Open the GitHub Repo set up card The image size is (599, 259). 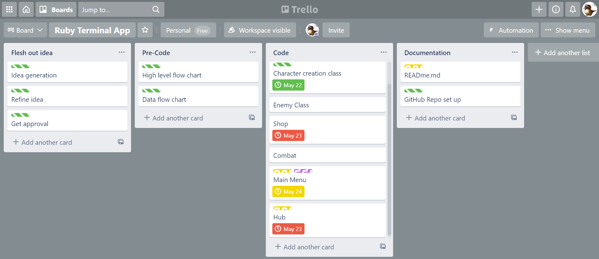(x=460, y=96)
